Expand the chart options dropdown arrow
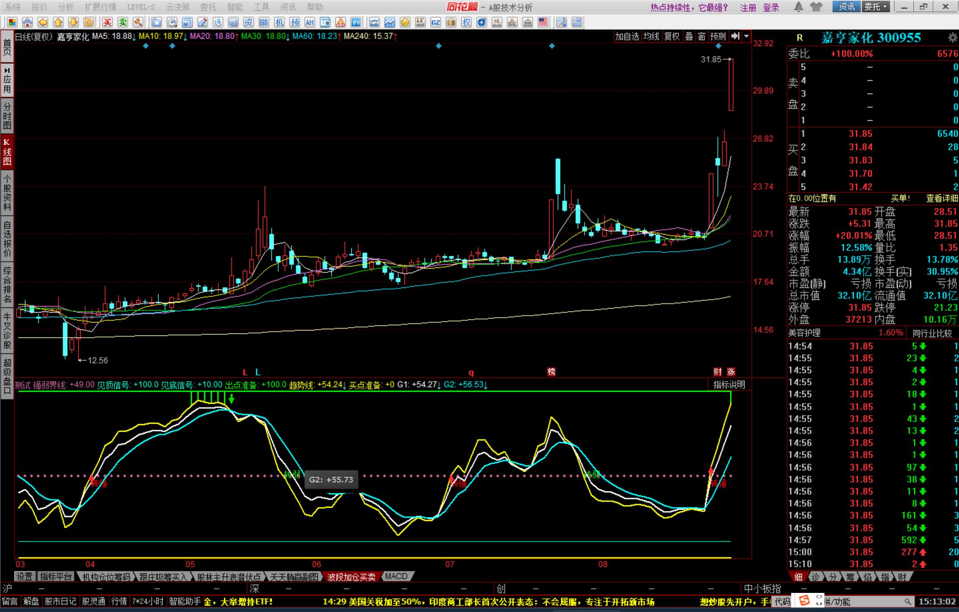The width and height of the screenshot is (959, 612). click(x=746, y=36)
